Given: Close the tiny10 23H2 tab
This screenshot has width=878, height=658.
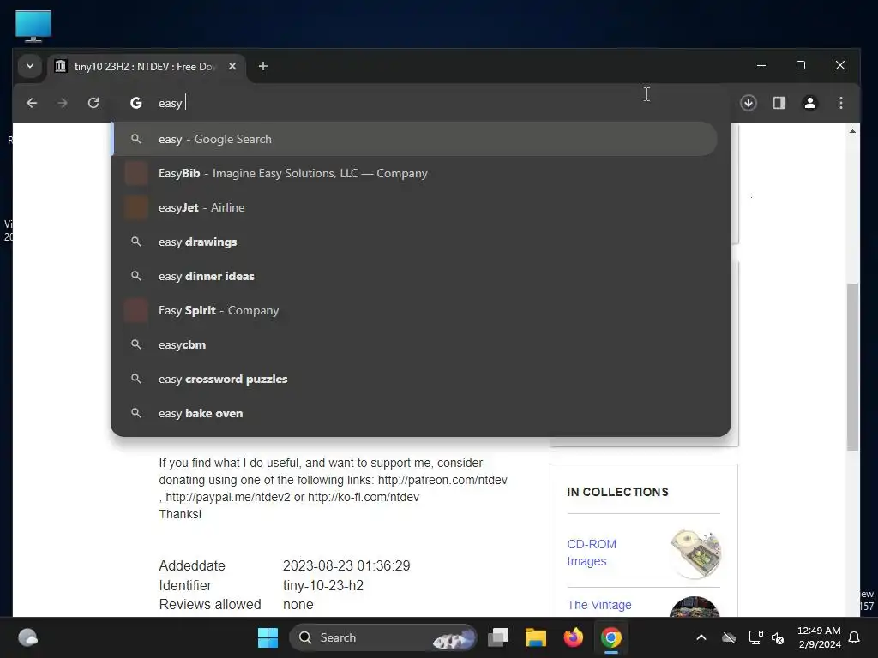Looking at the screenshot, I should pos(232,67).
